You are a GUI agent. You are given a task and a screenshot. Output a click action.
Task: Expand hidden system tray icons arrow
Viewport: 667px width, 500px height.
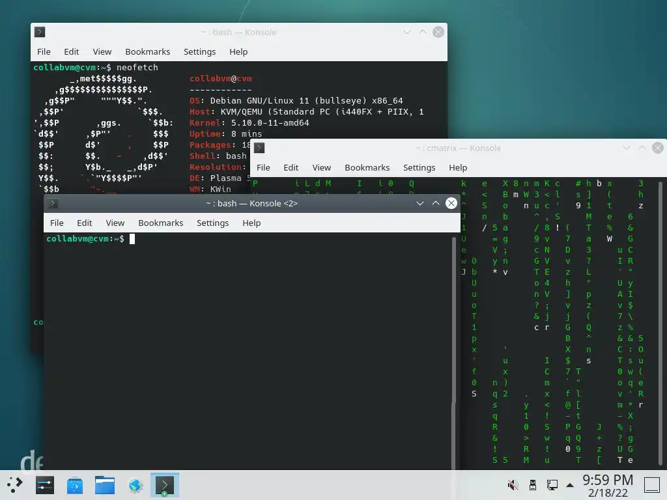point(570,485)
